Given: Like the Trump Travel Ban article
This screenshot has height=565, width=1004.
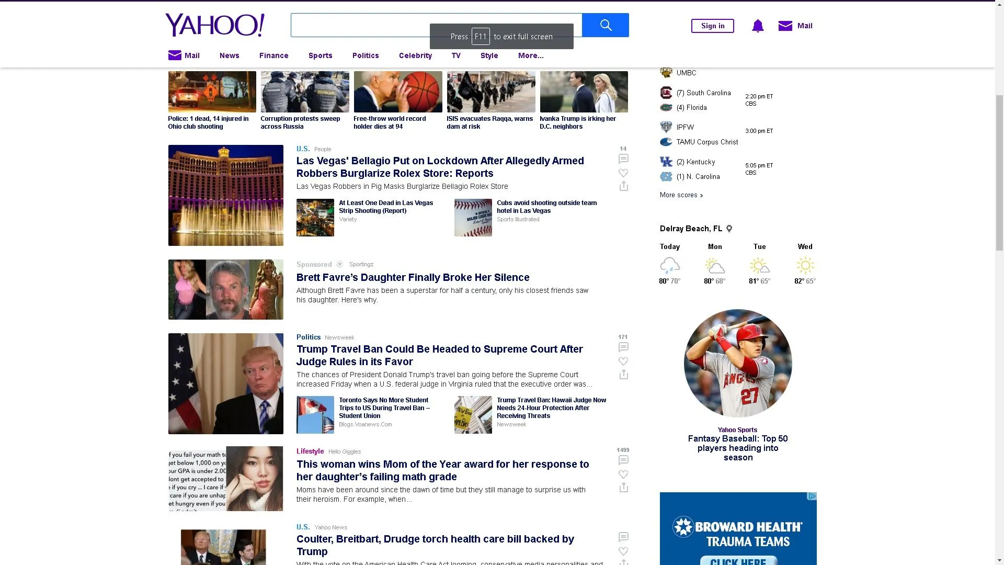Looking at the screenshot, I should [623, 361].
